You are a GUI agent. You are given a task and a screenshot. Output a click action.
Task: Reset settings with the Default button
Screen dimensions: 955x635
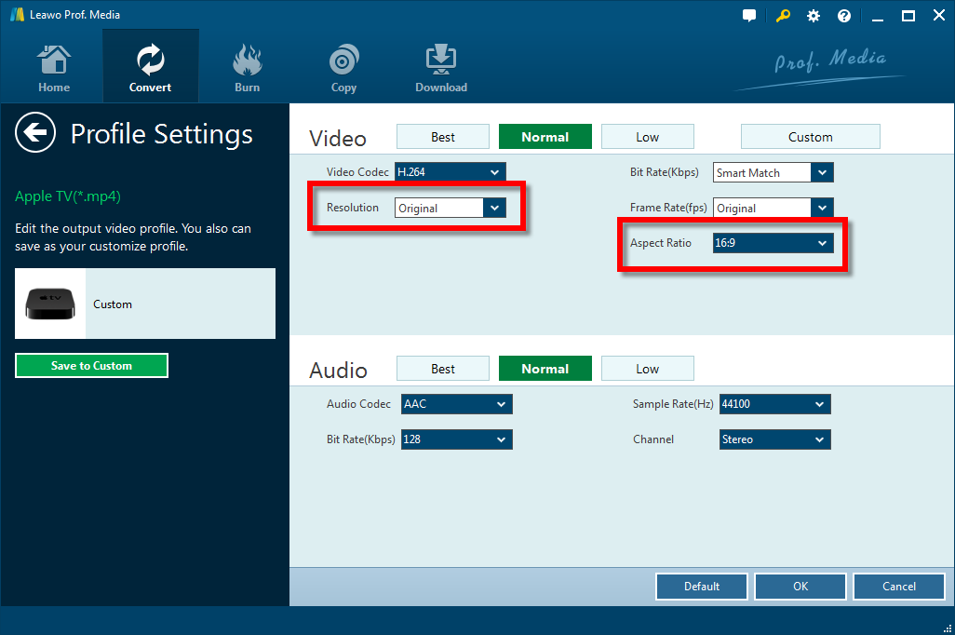[702, 587]
